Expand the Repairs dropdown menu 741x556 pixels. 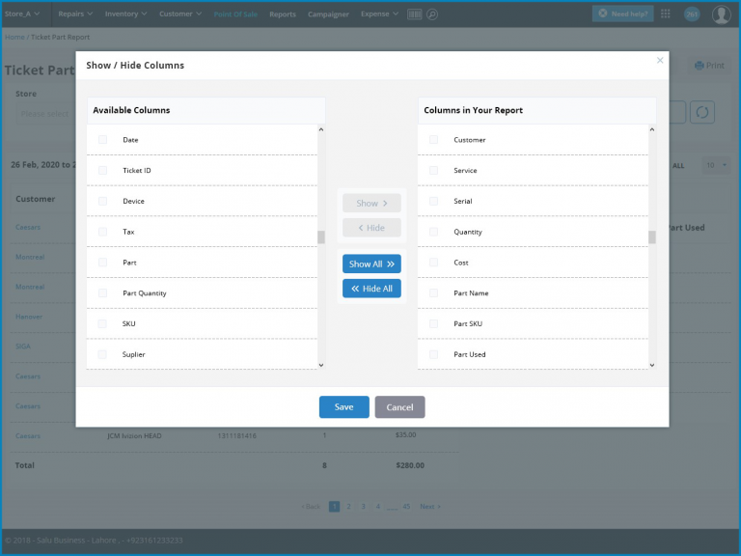coord(75,14)
